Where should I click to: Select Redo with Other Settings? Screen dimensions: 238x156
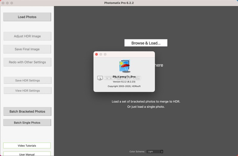click(x=27, y=62)
